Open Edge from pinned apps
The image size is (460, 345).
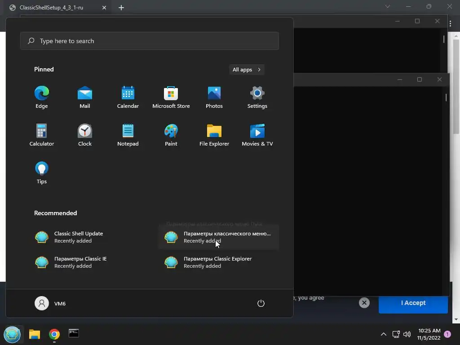pyautogui.click(x=42, y=97)
